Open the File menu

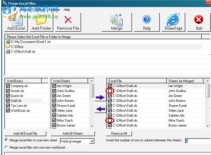point(6,10)
